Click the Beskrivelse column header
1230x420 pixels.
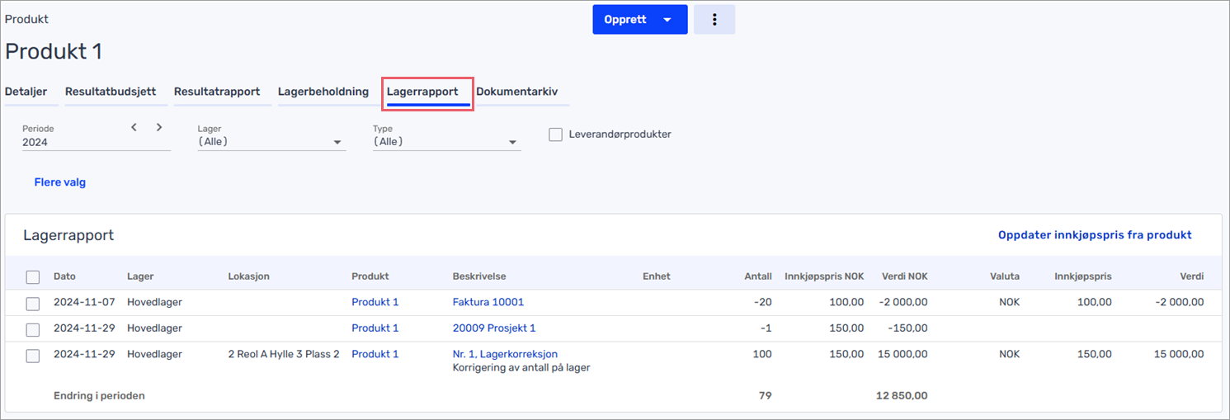click(x=479, y=276)
